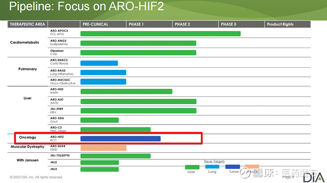Click the Lung legend label
Viewport: 327px width, 183px height.
click(x=212, y=172)
